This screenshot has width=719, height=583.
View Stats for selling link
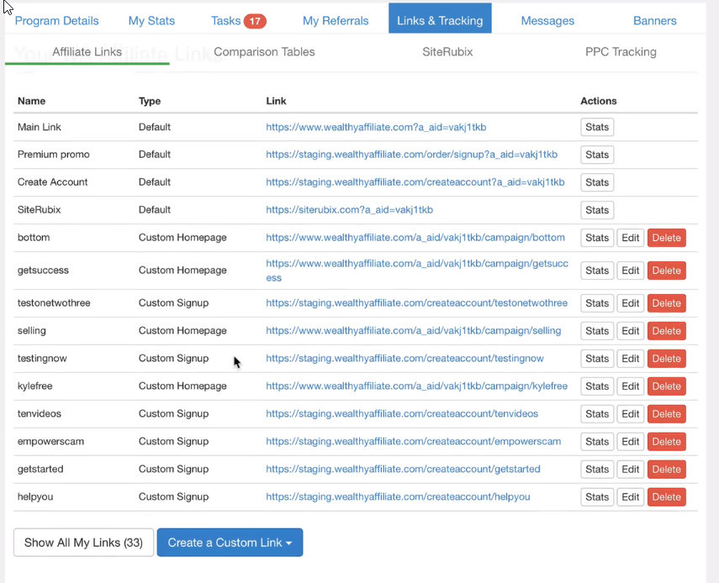[x=597, y=331]
